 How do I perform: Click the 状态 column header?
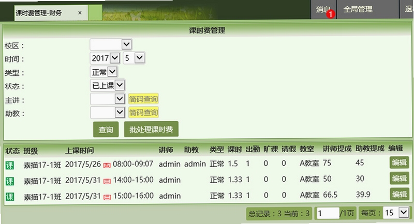tap(12, 151)
